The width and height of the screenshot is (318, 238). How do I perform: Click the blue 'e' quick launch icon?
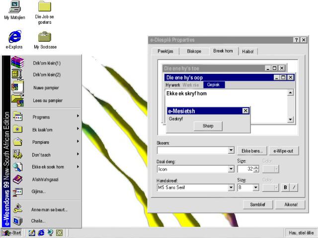(x=41, y=233)
